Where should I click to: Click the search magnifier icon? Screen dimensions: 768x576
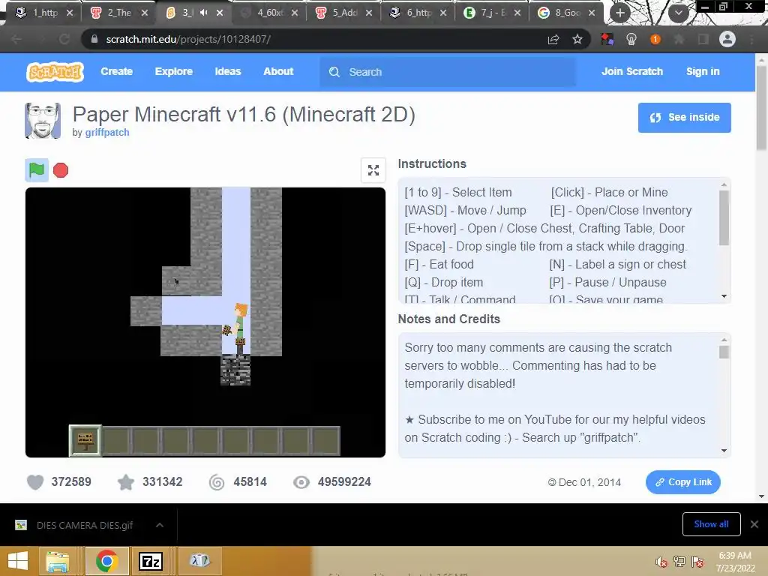[334, 72]
